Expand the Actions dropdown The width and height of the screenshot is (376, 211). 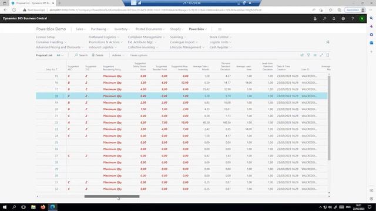click(x=118, y=55)
